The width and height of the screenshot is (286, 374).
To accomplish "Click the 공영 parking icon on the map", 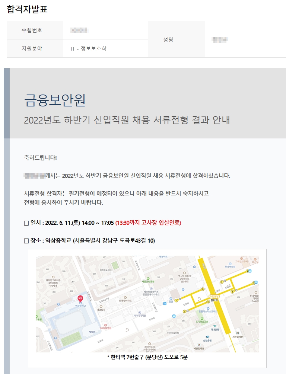I will [171, 298].
